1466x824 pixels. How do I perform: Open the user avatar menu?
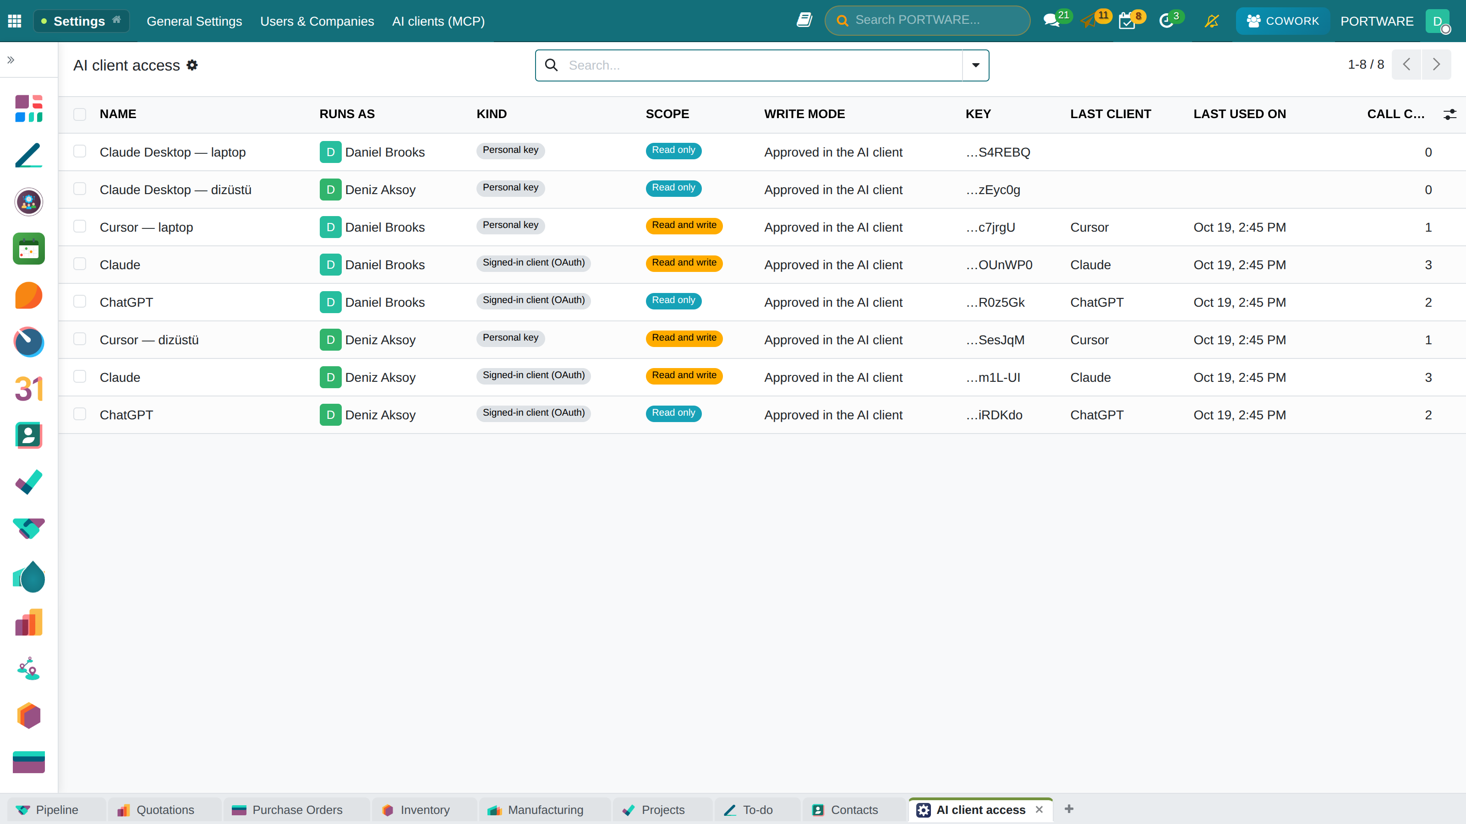tap(1438, 21)
